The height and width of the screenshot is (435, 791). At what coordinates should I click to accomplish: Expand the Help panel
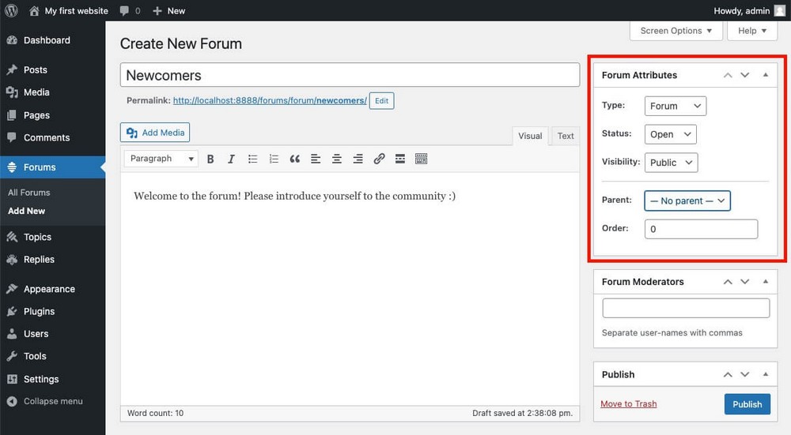751,31
